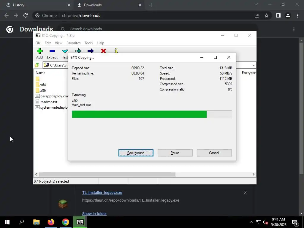Click the up-folder icon beside the path
Viewport: 304px width, 228px height.
(37, 65)
